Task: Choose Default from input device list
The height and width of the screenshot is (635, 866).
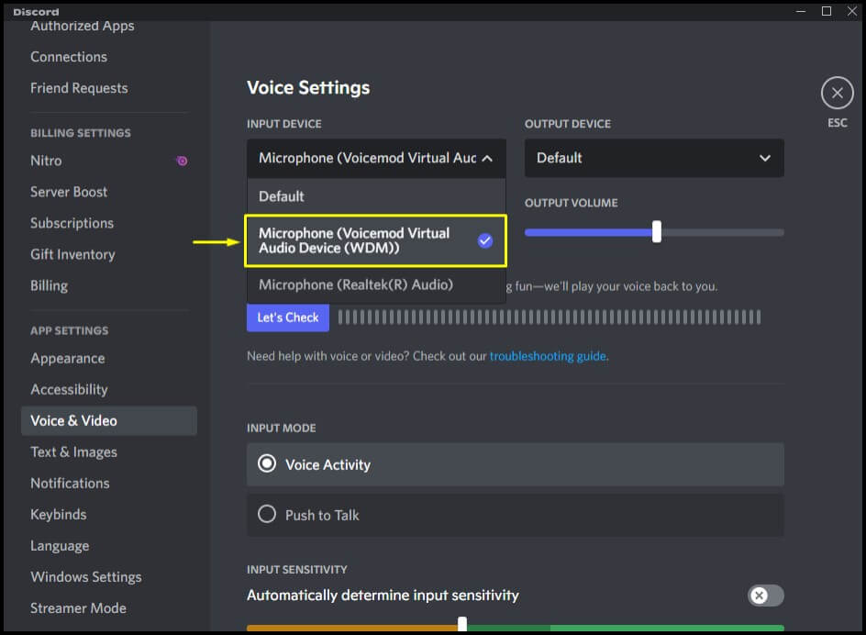Action: click(282, 196)
